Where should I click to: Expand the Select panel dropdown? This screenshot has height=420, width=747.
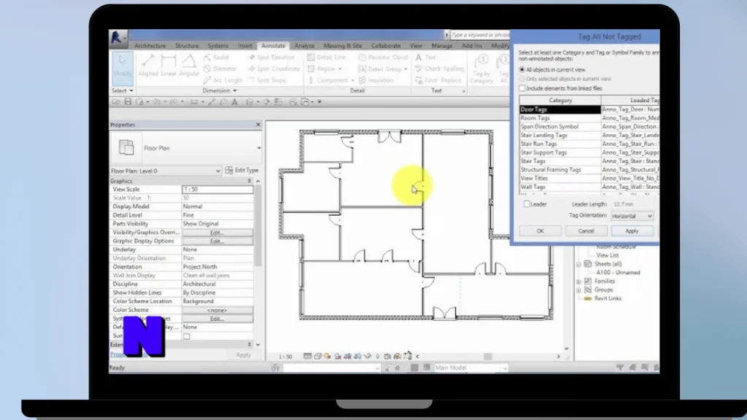[123, 90]
